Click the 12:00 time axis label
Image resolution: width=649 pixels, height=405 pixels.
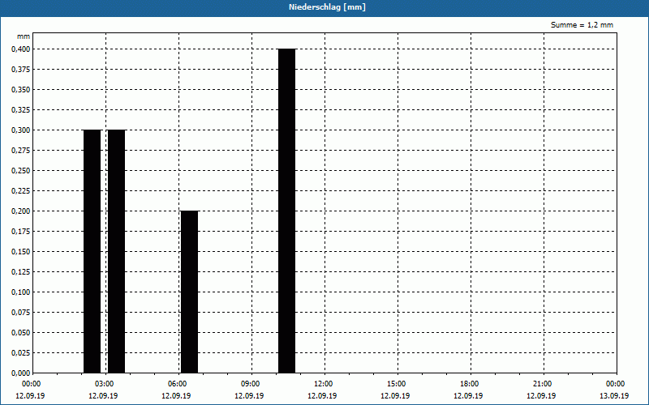click(x=323, y=384)
